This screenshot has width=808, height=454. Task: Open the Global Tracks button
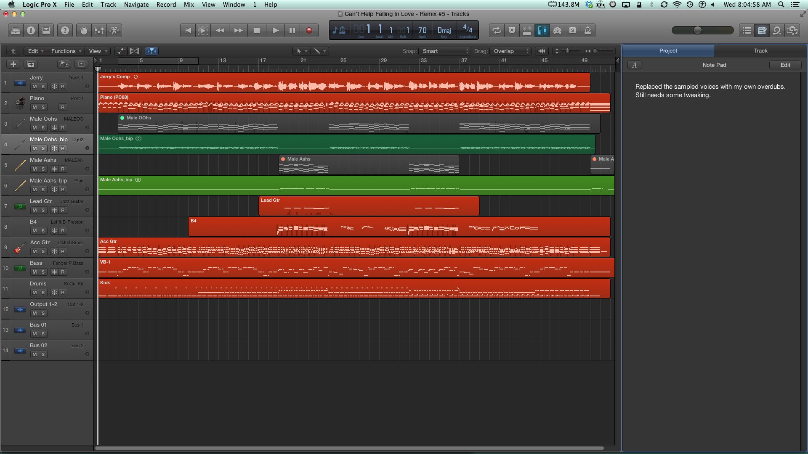pos(64,64)
